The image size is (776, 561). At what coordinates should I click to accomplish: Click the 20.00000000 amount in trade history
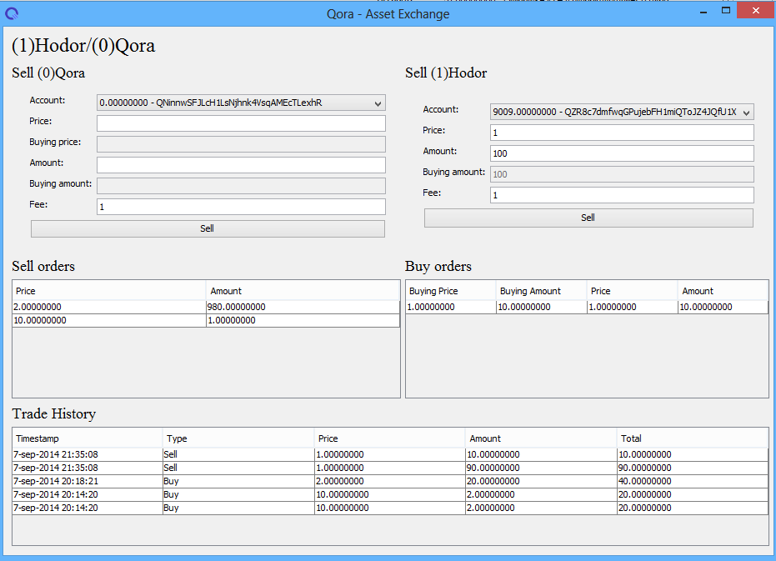(x=542, y=481)
